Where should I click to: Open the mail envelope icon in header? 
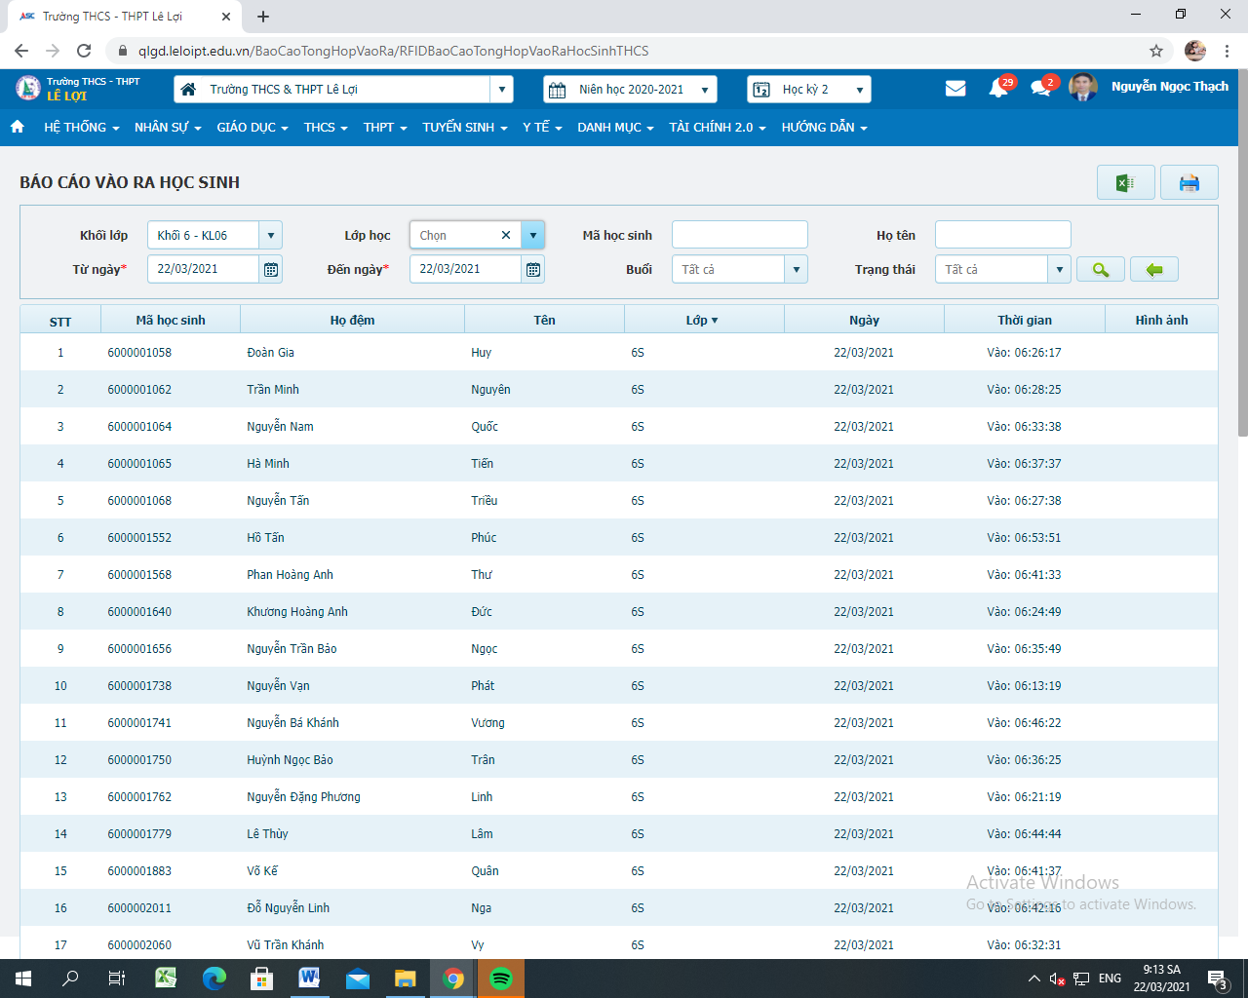click(955, 89)
